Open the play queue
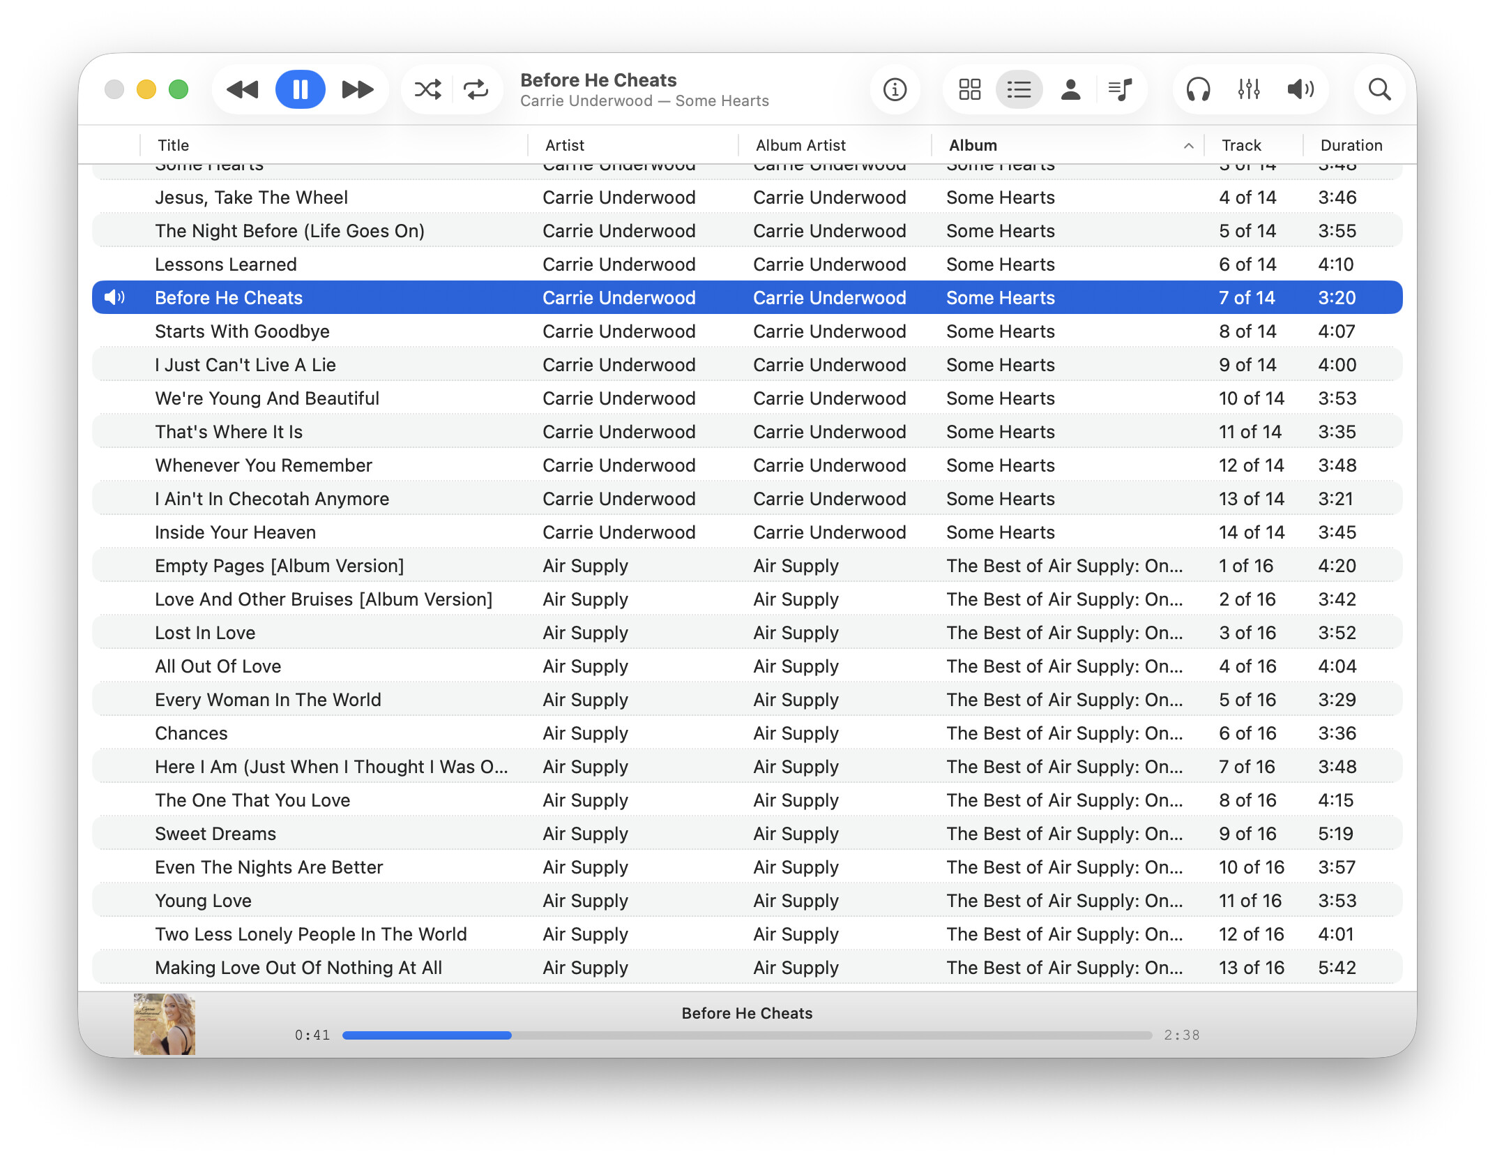 [1121, 89]
